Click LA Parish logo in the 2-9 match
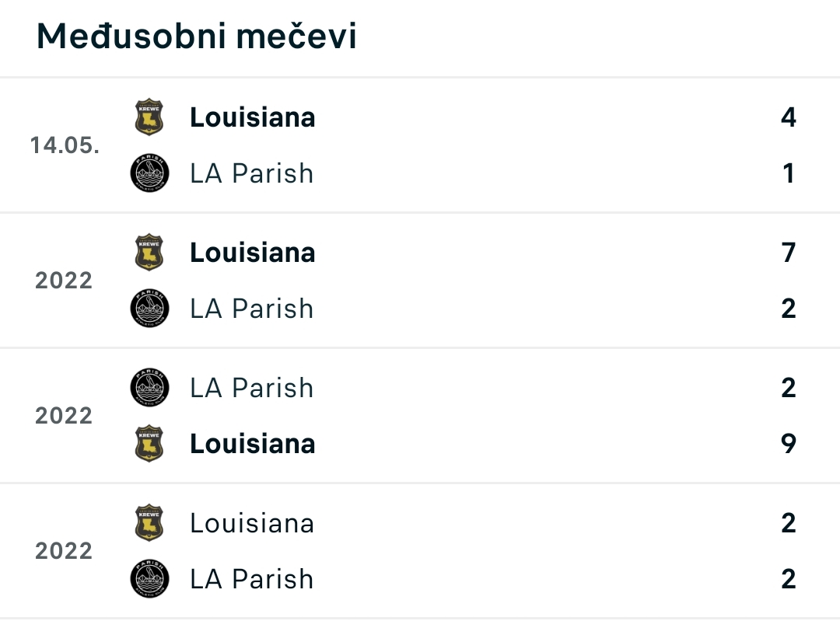This screenshot has height=621, width=840. point(149,388)
